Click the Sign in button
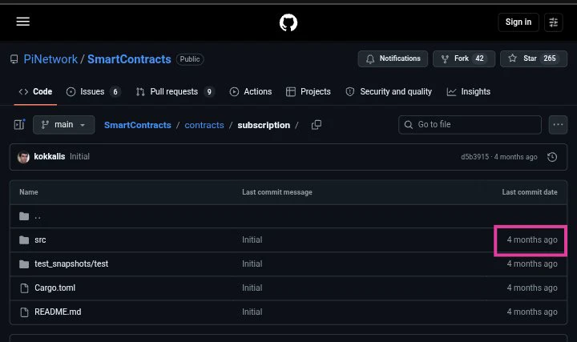The image size is (577, 342). click(518, 22)
